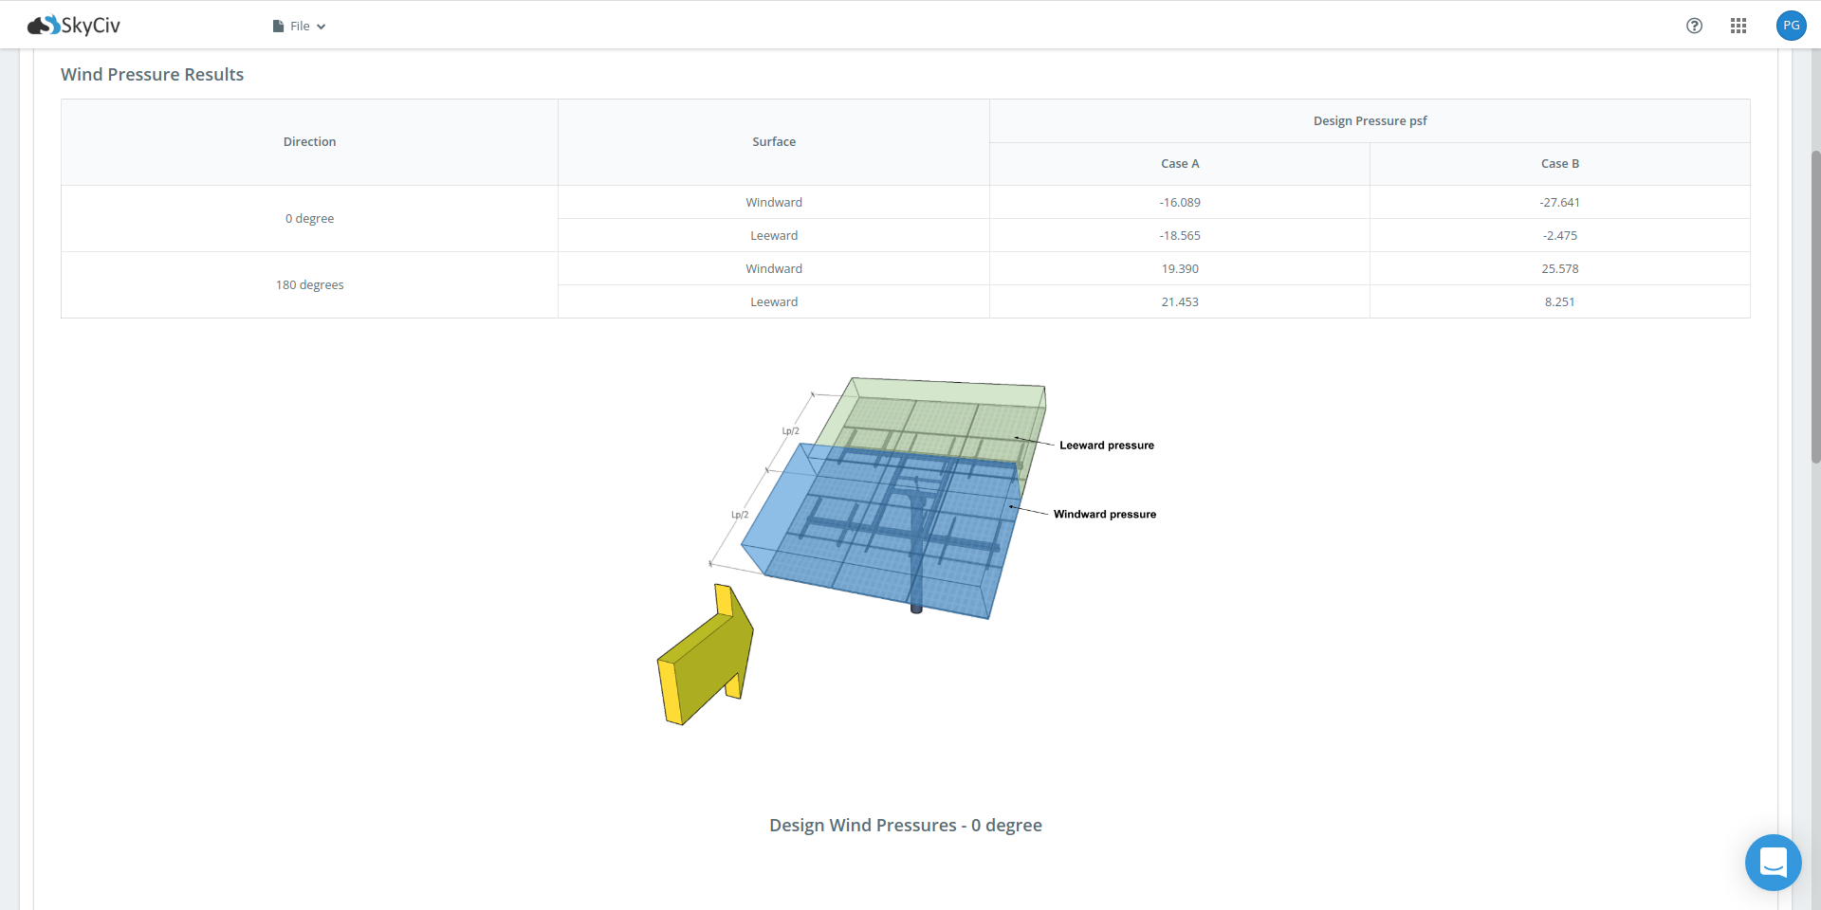The image size is (1821, 910).
Task: Click the -27.641 windward Case B value
Action: 1559,203
